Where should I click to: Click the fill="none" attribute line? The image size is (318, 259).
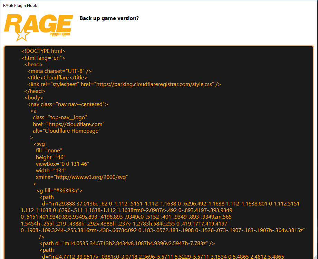pos(49,151)
